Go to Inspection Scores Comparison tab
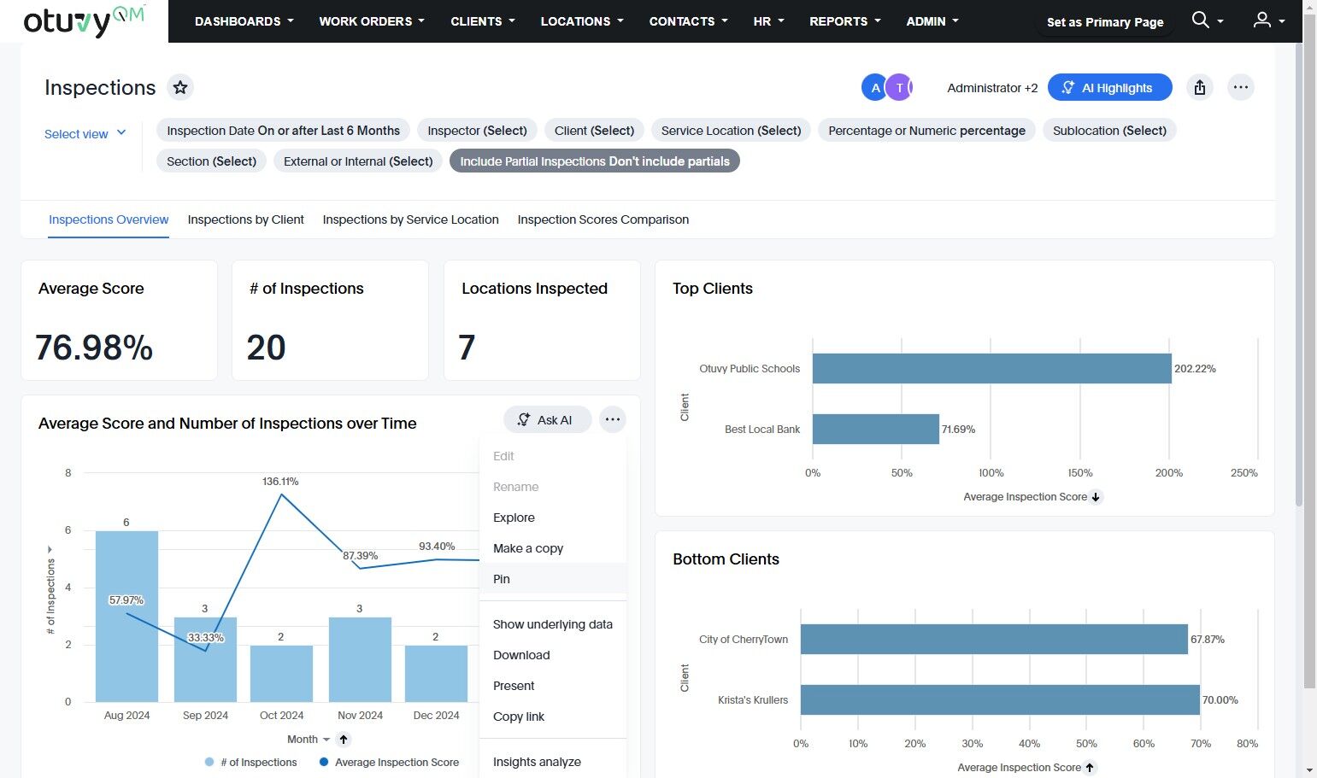1317x778 pixels. point(603,219)
